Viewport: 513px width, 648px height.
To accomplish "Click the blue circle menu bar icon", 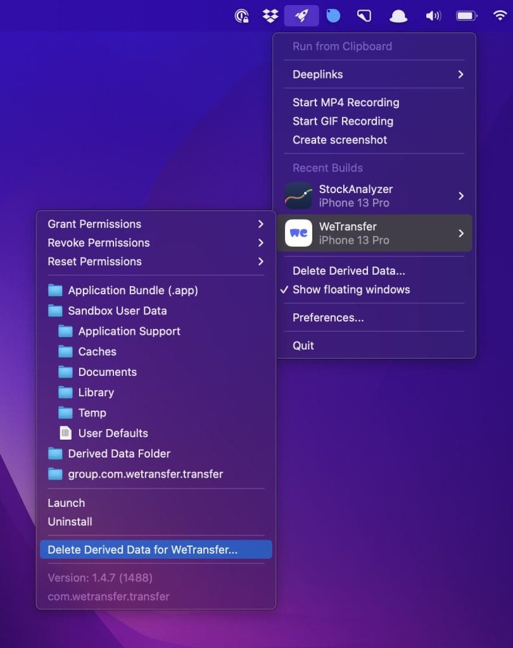I will click(x=333, y=16).
